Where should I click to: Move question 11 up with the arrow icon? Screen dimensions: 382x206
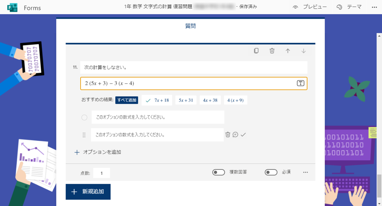[x=288, y=50]
